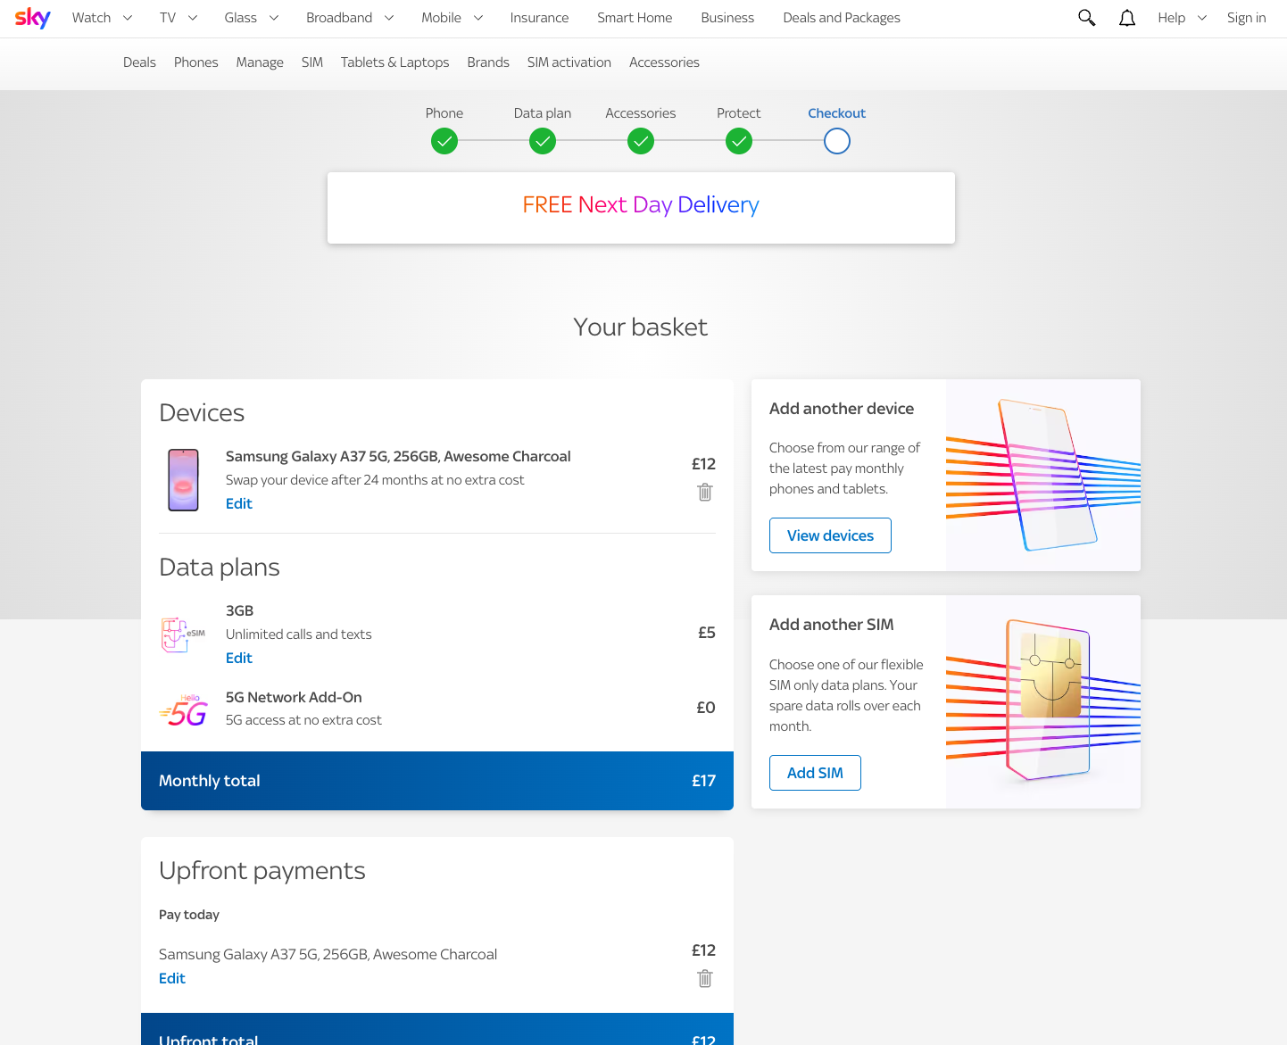Viewport: 1287px width, 1045px height.
Task: Expand the Broadband menu chevron
Action: pyautogui.click(x=389, y=18)
